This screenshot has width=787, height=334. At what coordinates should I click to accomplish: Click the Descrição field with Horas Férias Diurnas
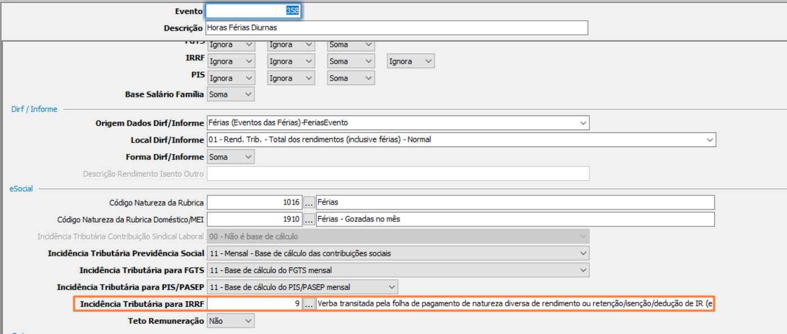[x=396, y=28]
